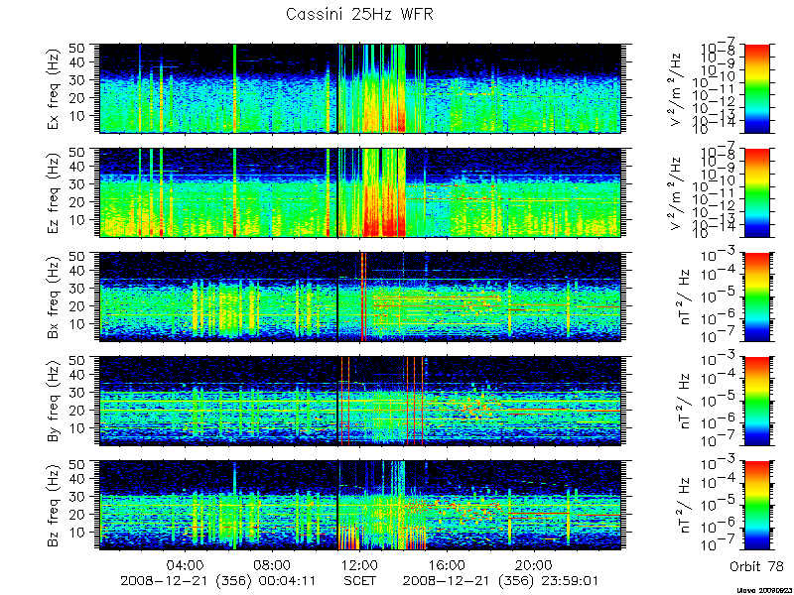The image size is (794, 595).
Task: Click the By panel color bar
Action: pyautogui.click(x=756, y=402)
